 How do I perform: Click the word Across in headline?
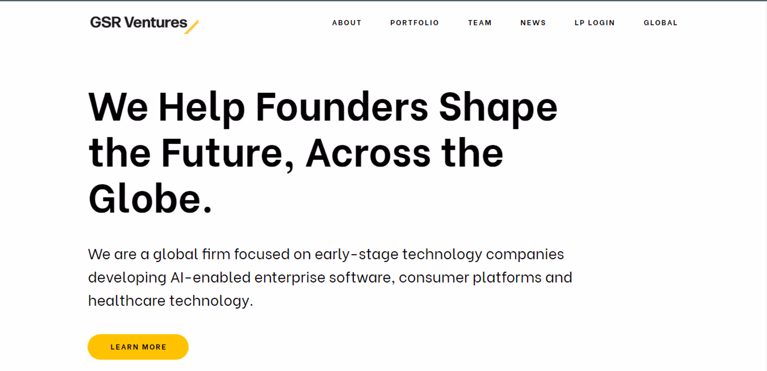(368, 153)
